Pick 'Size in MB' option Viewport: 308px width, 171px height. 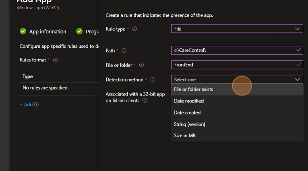pos(185,135)
